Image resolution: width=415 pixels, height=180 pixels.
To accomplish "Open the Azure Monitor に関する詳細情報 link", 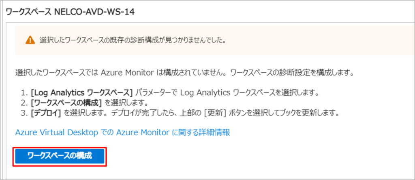I will 122,132.
